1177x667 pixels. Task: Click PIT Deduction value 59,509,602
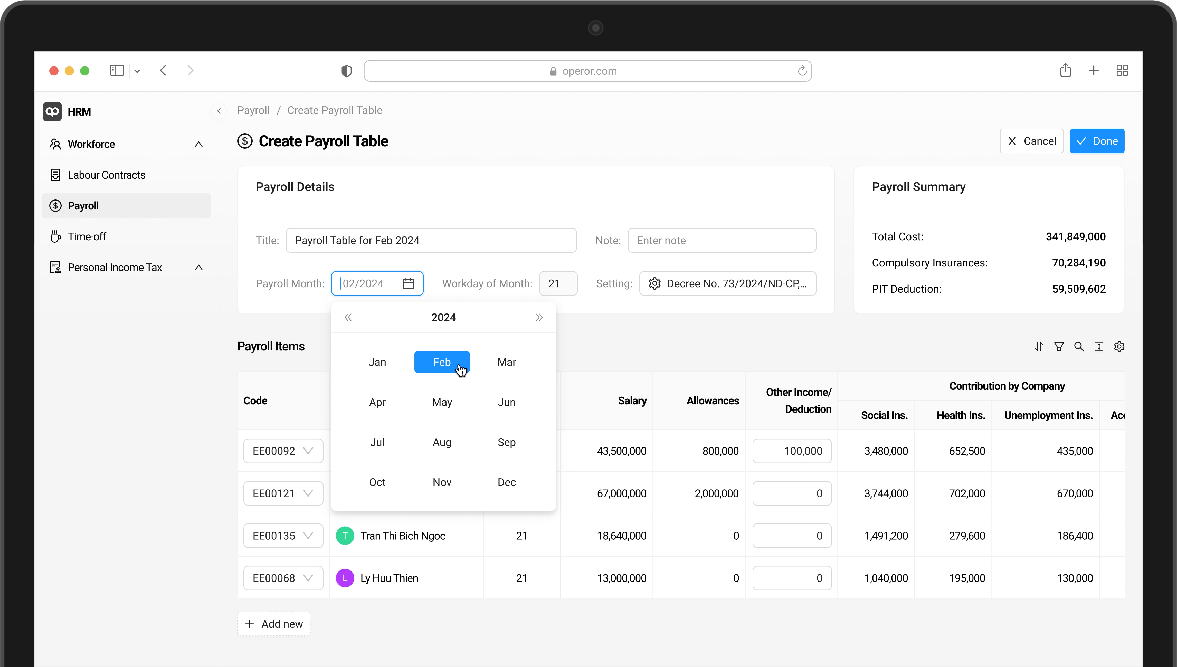pos(1078,289)
